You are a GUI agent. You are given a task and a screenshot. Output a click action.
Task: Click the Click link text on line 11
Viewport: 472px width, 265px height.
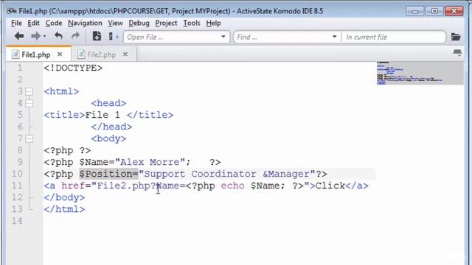click(x=330, y=185)
